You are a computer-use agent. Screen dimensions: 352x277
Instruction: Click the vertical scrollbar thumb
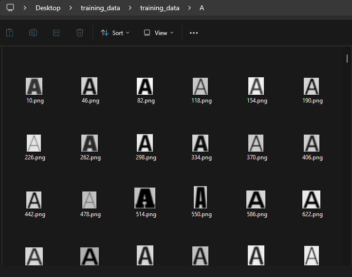347,59
